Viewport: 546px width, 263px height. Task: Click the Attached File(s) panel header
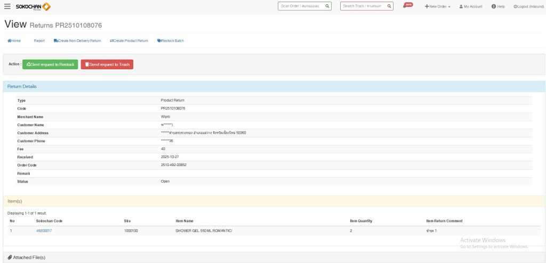[27, 257]
